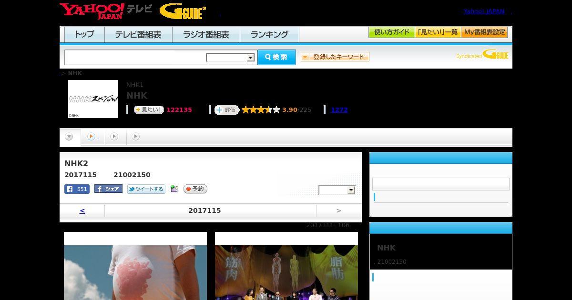The height and width of the screenshot is (300, 572).
Task: Switch to the テレビ番組表 tab
Action: coord(138,35)
